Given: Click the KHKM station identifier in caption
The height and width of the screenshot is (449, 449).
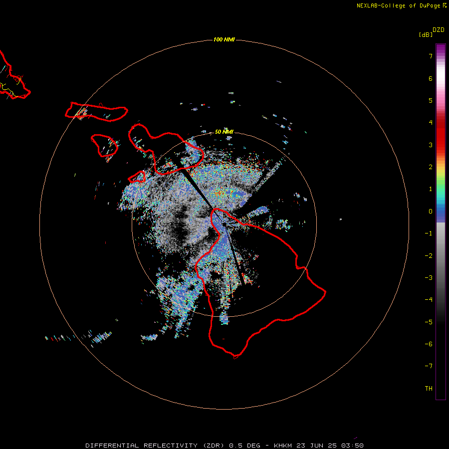Looking at the screenshot, I should pos(283,446).
